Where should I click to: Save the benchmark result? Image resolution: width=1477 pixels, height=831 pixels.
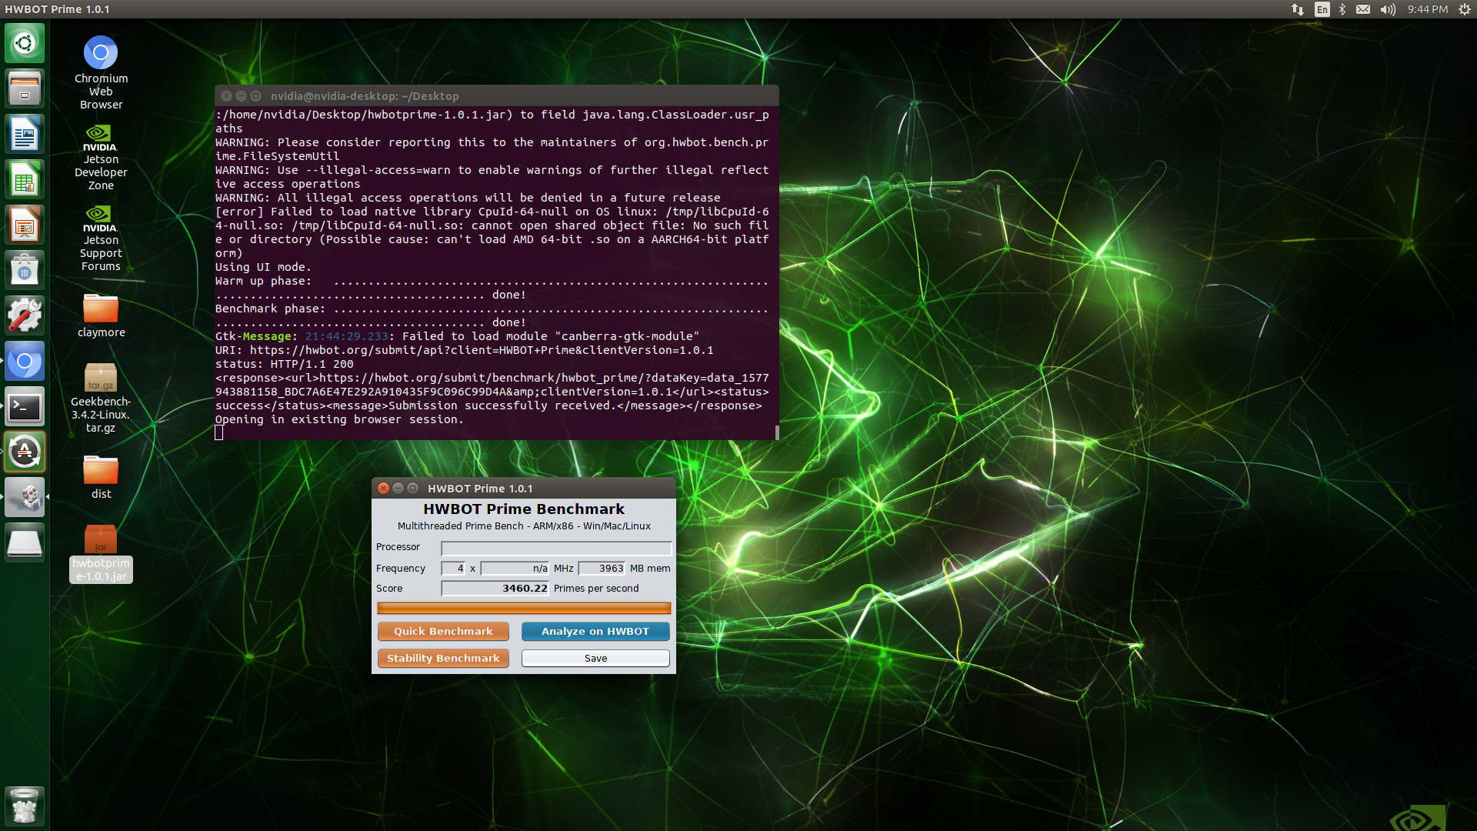(595, 658)
